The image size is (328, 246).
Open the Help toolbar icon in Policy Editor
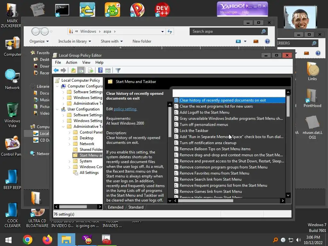100,70
